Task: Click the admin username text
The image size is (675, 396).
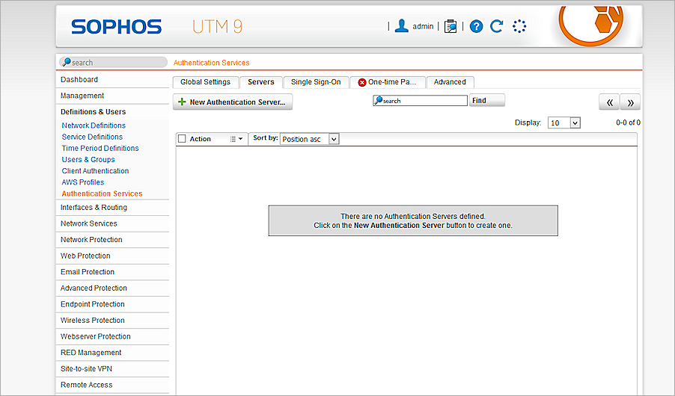Action: [x=423, y=27]
